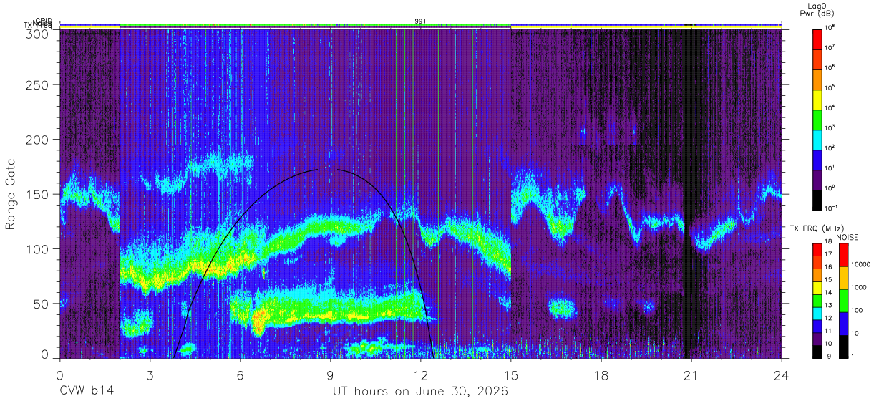Viewport: 879px width, 406px height.
Task: Select the black 9–10 MHz TX FRQ swatch
Action: (x=817, y=350)
